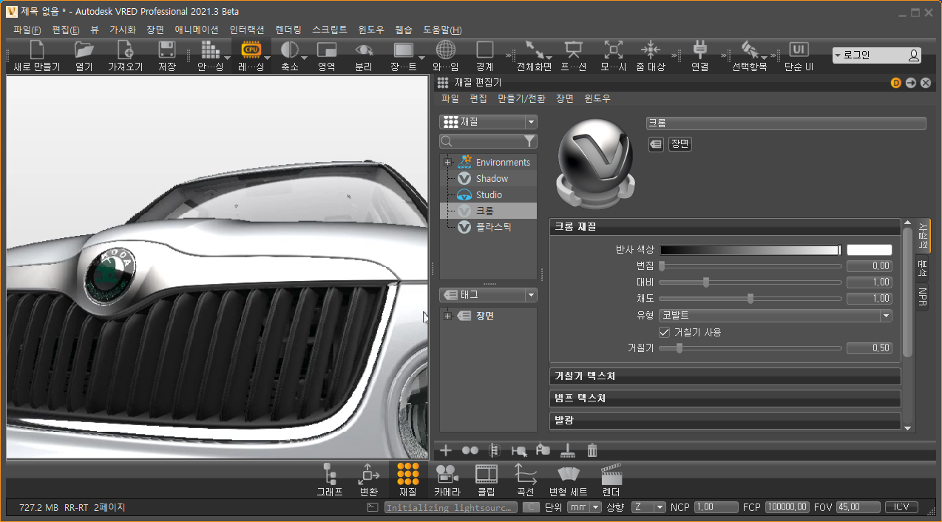This screenshot has height=522, width=942.
Task: Uncheck the 거칠기 사용 checkbox
Action: tap(664, 332)
